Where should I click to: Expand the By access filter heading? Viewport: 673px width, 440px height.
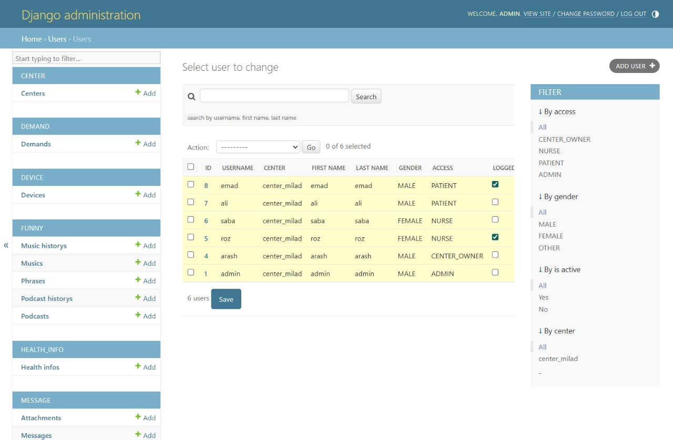pos(557,112)
